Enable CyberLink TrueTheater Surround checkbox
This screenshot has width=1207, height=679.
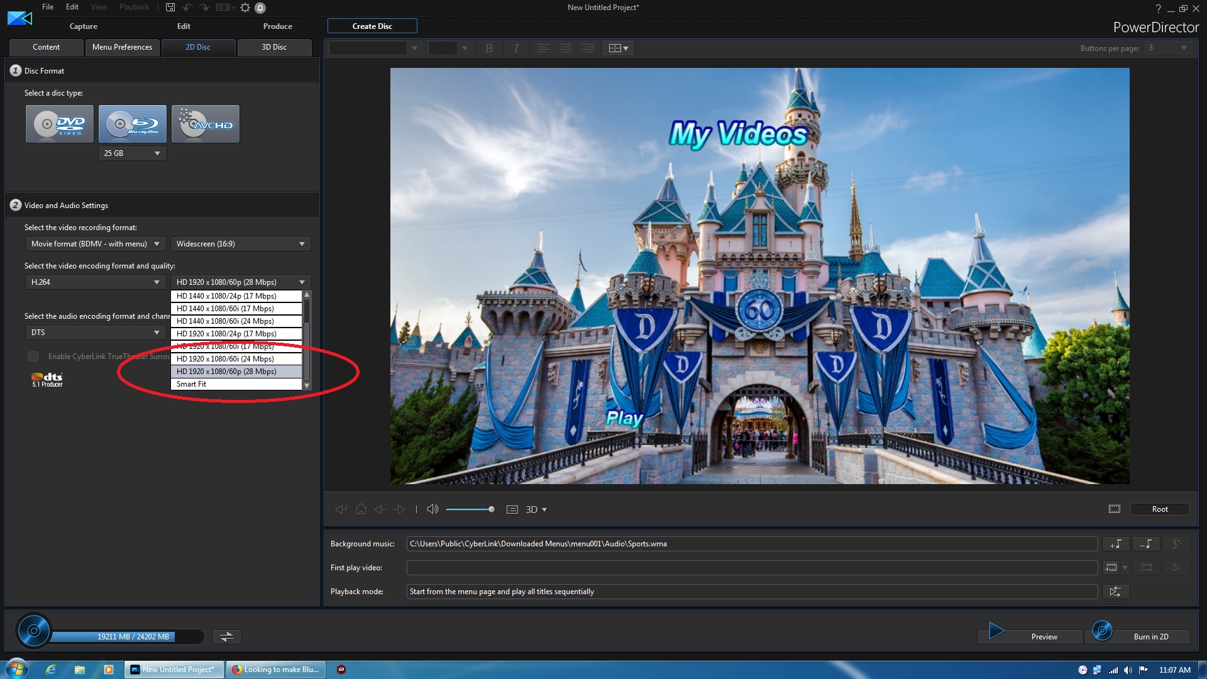(x=33, y=356)
